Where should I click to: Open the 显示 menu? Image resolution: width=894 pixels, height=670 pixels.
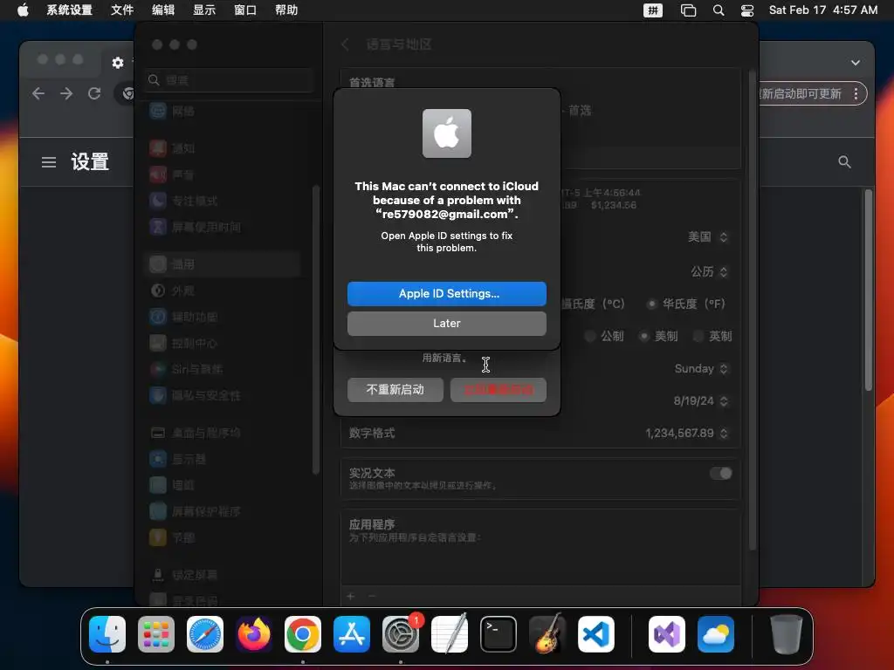tap(204, 10)
